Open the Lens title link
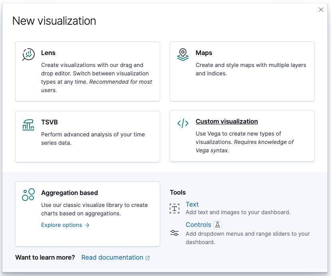The image size is (331, 276). [x=48, y=53]
